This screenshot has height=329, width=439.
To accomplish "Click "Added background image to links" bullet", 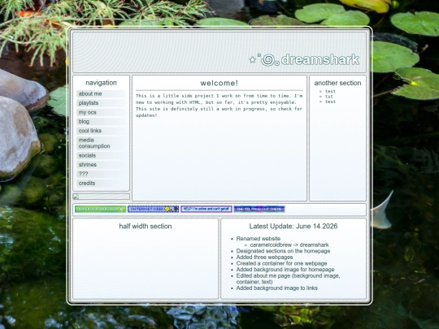I will click(x=277, y=288).
